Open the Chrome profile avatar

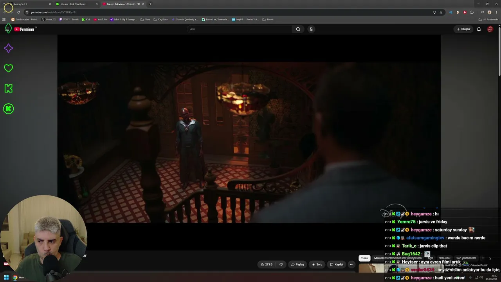coord(489,12)
